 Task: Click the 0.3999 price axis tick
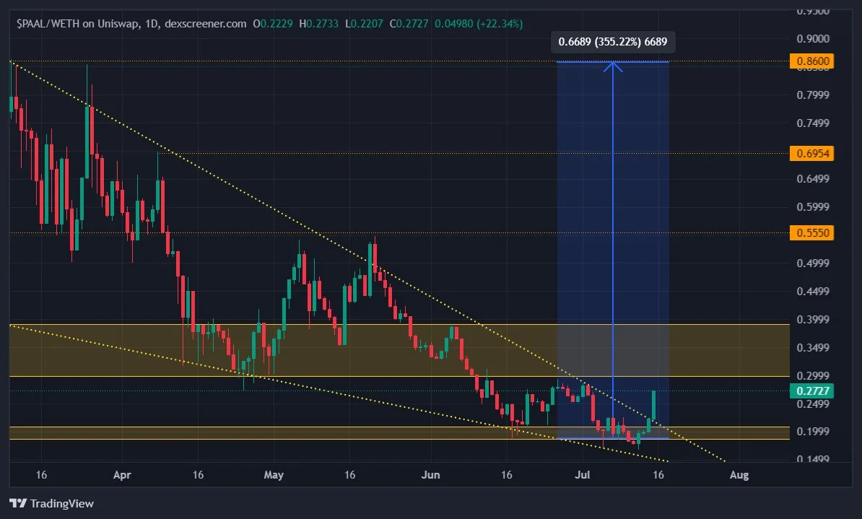[813, 320]
